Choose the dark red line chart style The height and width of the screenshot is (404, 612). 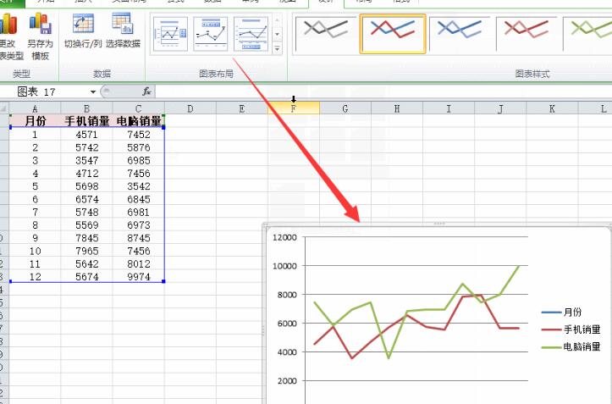(x=527, y=34)
